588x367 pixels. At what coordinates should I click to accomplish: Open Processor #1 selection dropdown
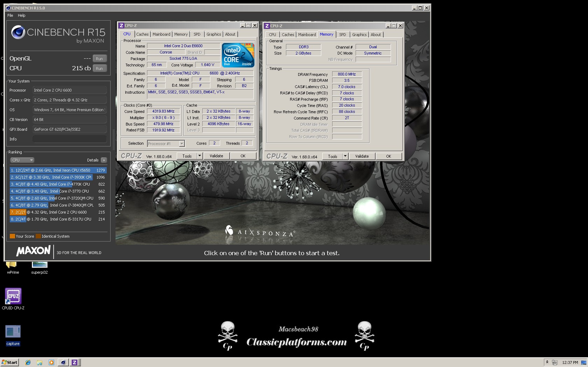[166, 144]
